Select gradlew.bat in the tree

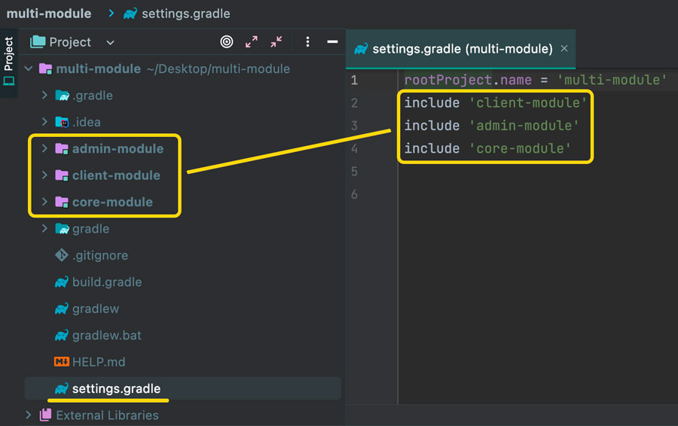[x=107, y=335]
